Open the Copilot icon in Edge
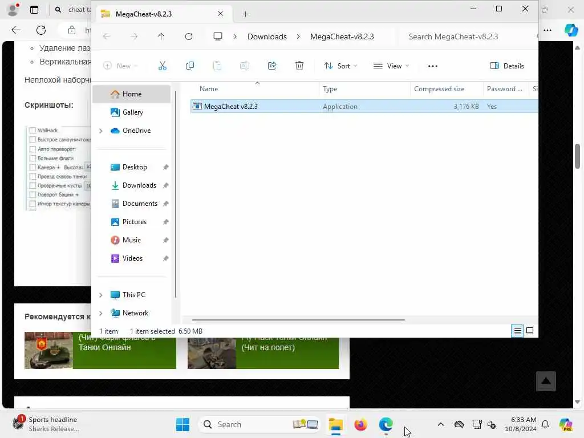Viewport: 584px width, 438px height. pyautogui.click(x=570, y=30)
